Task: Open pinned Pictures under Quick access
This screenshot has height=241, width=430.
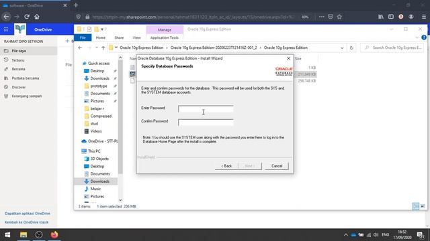Action: 97,101
